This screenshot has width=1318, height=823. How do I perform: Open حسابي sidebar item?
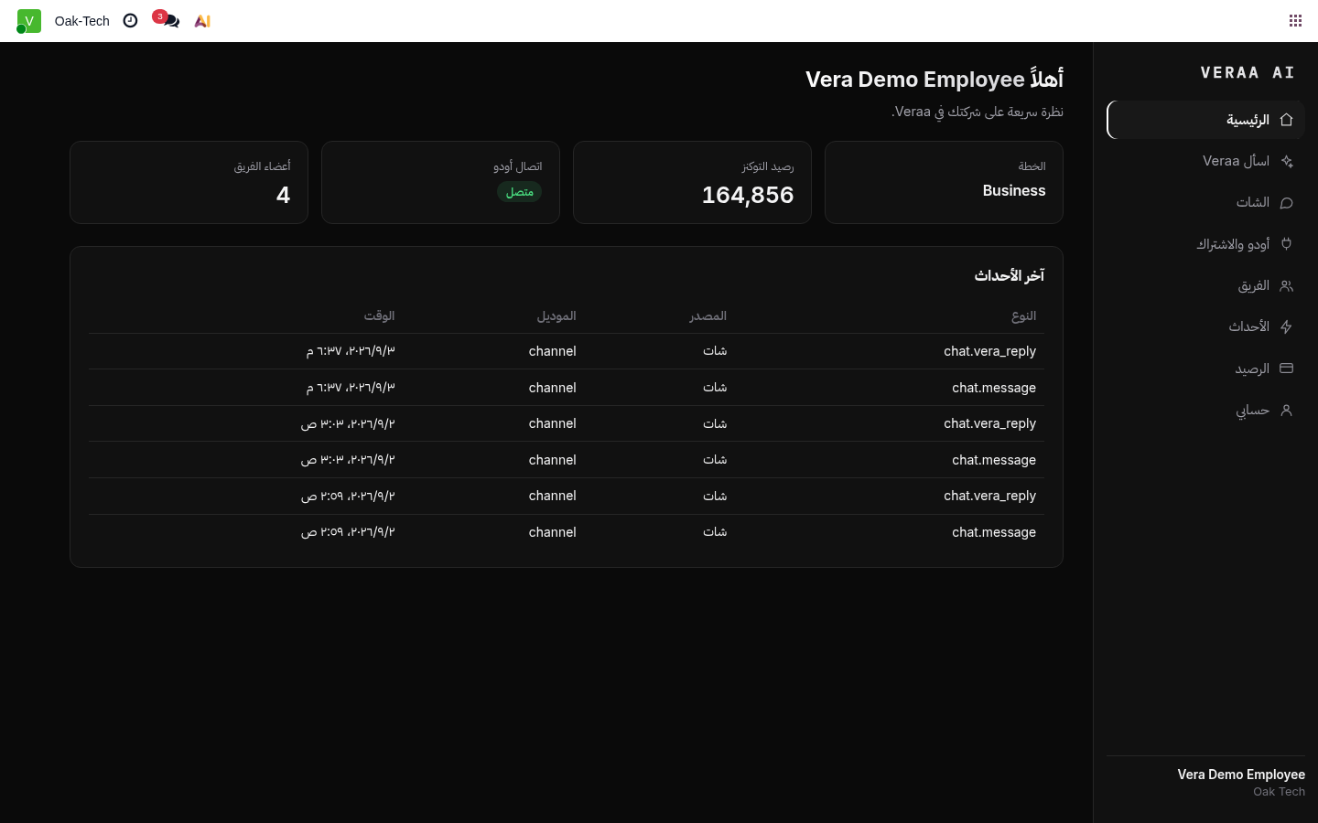pyautogui.click(x=1205, y=410)
